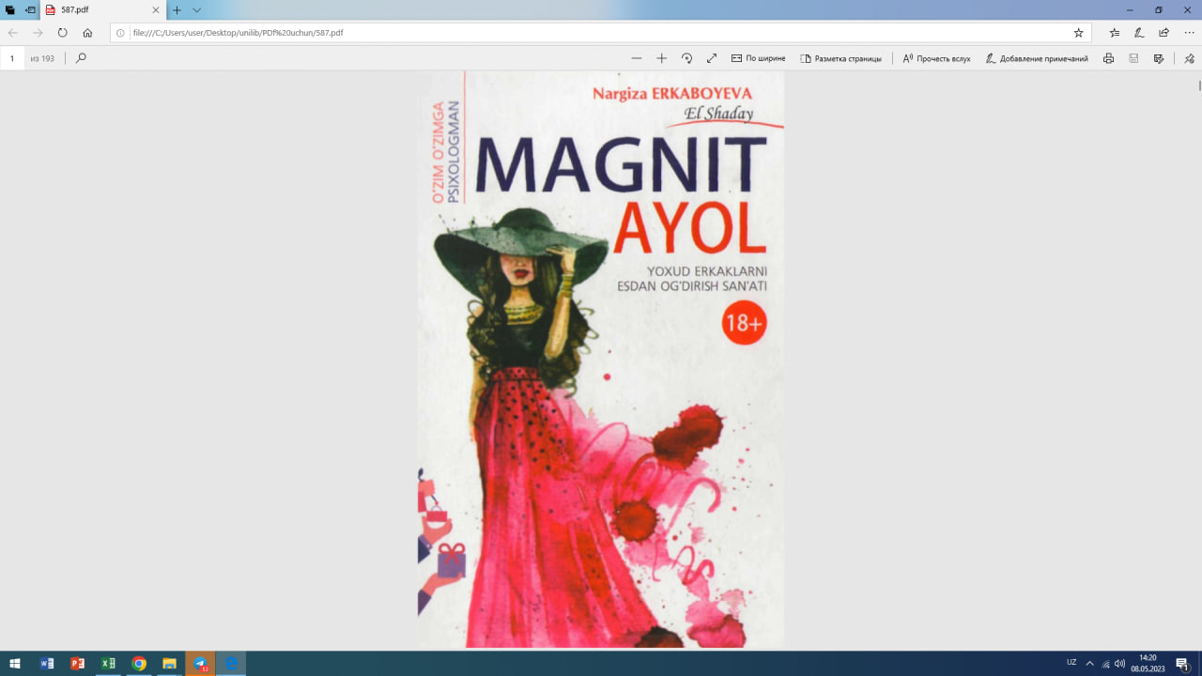This screenshot has height=676, width=1202.
Task: Open the search tool in the PDF viewer
Action: coord(80,57)
